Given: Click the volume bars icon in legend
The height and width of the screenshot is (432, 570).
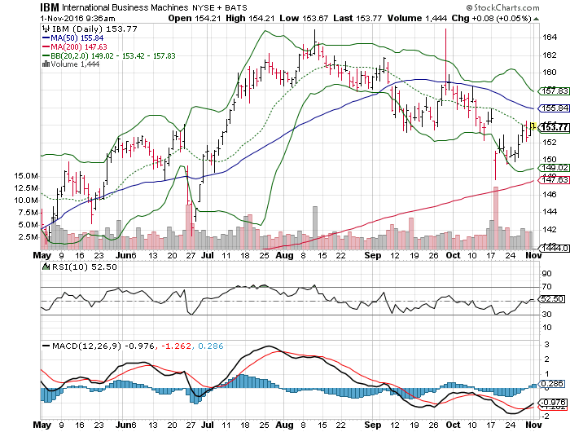Looking at the screenshot, I should (46, 64).
